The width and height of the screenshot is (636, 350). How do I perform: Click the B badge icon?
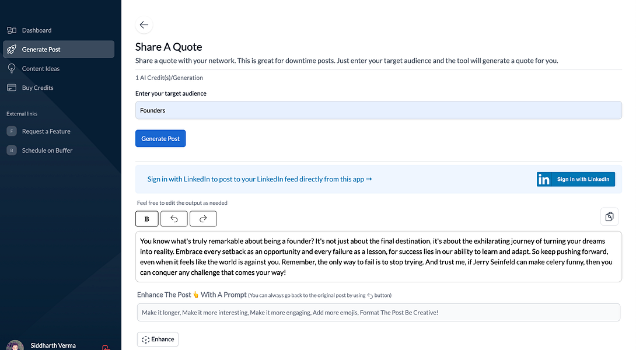coord(12,150)
